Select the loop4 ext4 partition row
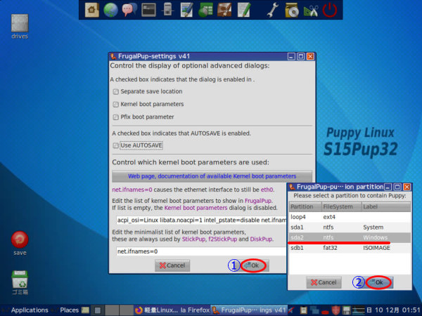Viewport: 422px width, 316px height. [x=350, y=217]
